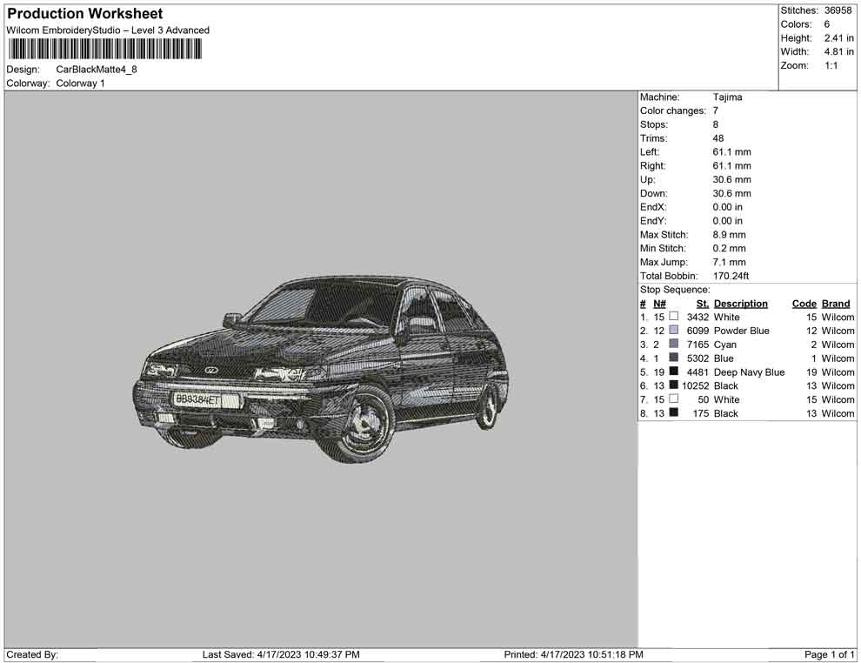Click stitch count '3432' in stop 1
Screen dimensions: 861x663
point(697,317)
